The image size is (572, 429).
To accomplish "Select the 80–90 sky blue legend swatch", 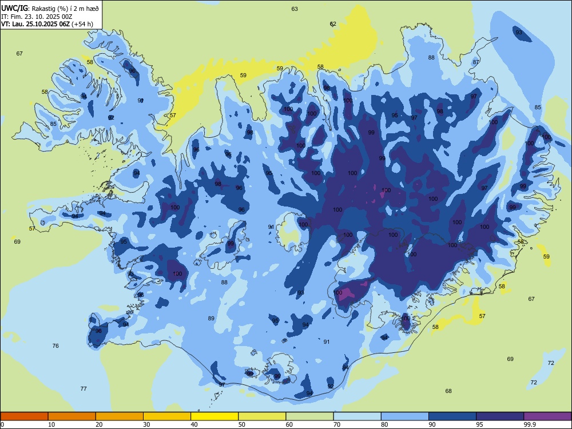I will (405, 416).
